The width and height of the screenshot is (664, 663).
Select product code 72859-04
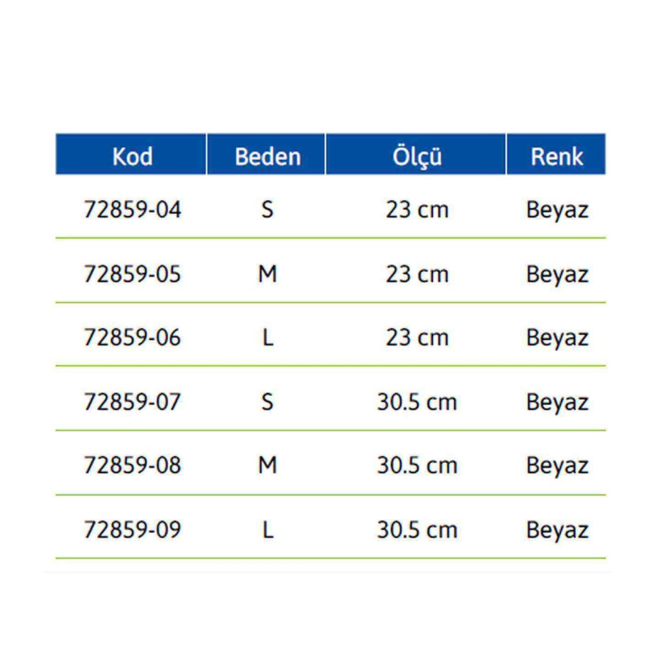(132, 209)
